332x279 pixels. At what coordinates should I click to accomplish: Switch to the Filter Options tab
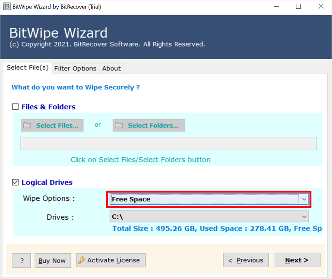point(75,68)
